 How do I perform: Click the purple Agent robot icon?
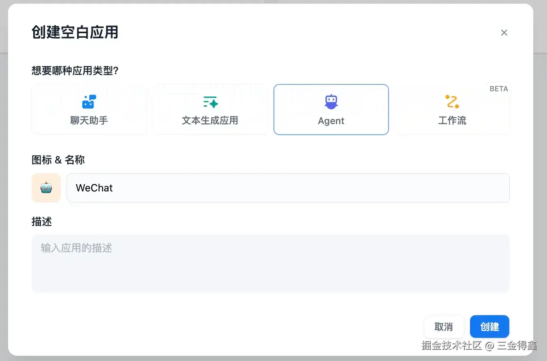[331, 102]
